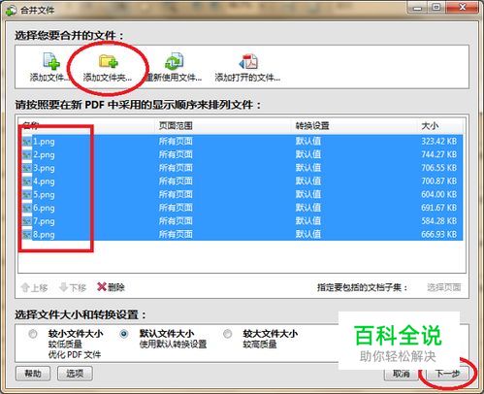Click the Help (帮助) button

[x=33, y=374]
